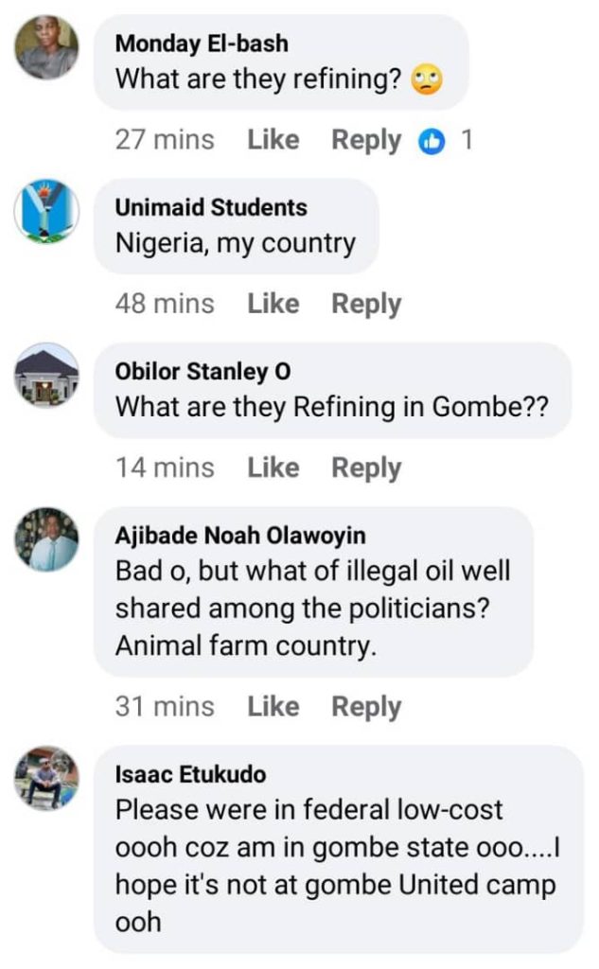599x969 pixels.
Task: Reply to Monday El-bash's comment
Action: 365,141
